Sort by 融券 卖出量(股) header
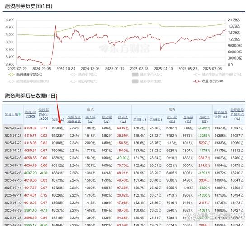The image size is (250, 226). pos(172,119)
